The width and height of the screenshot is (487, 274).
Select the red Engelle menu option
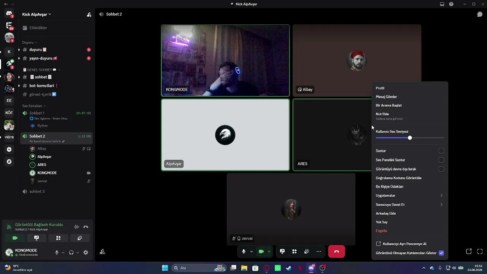pos(410,231)
